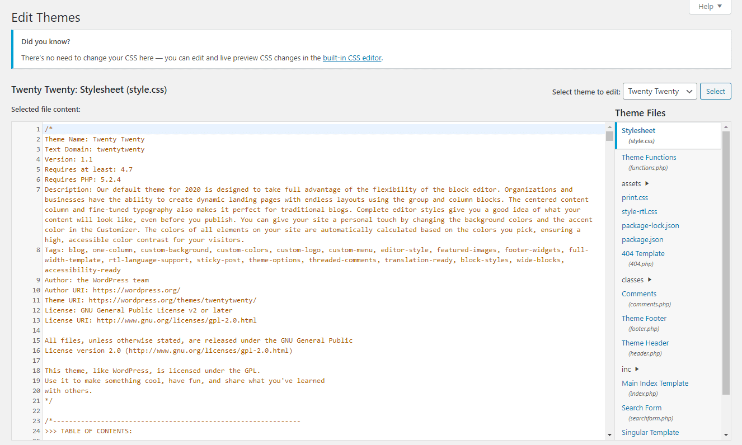Open Theme Footer (footer.php)
742x445 pixels.
(644, 318)
